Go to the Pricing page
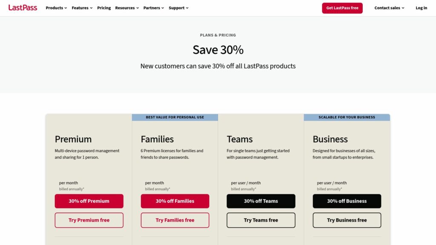Image resolution: width=436 pixels, height=245 pixels. (x=104, y=8)
